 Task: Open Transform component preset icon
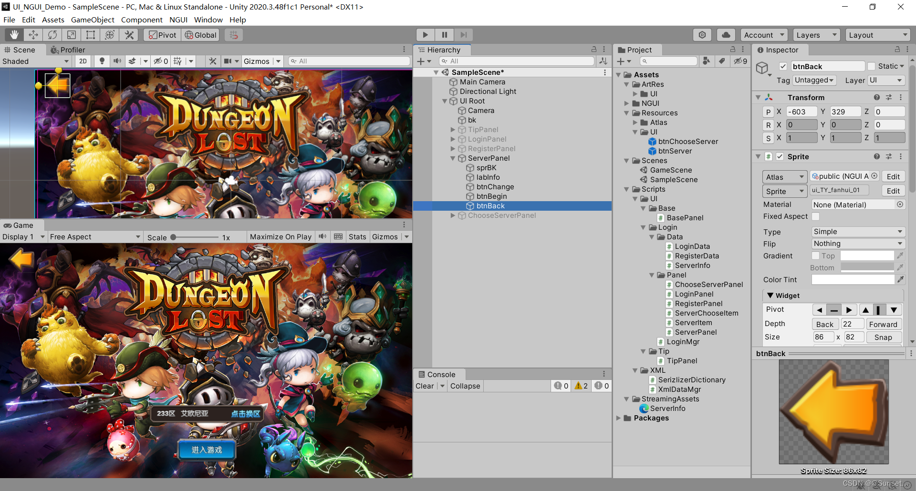point(888,97)
